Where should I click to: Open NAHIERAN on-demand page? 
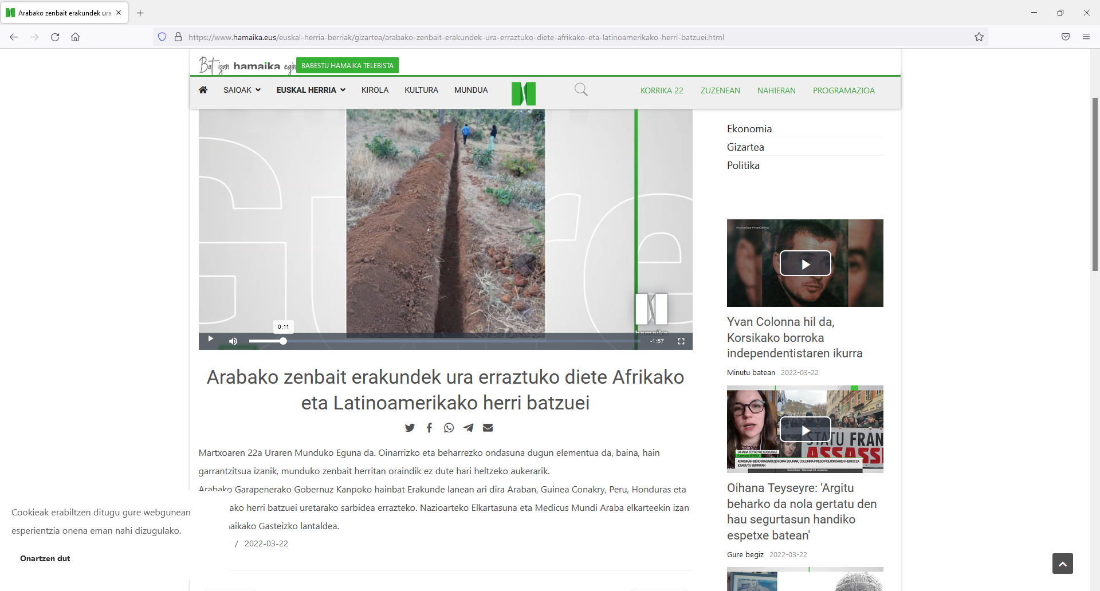[x=776, y=90]
